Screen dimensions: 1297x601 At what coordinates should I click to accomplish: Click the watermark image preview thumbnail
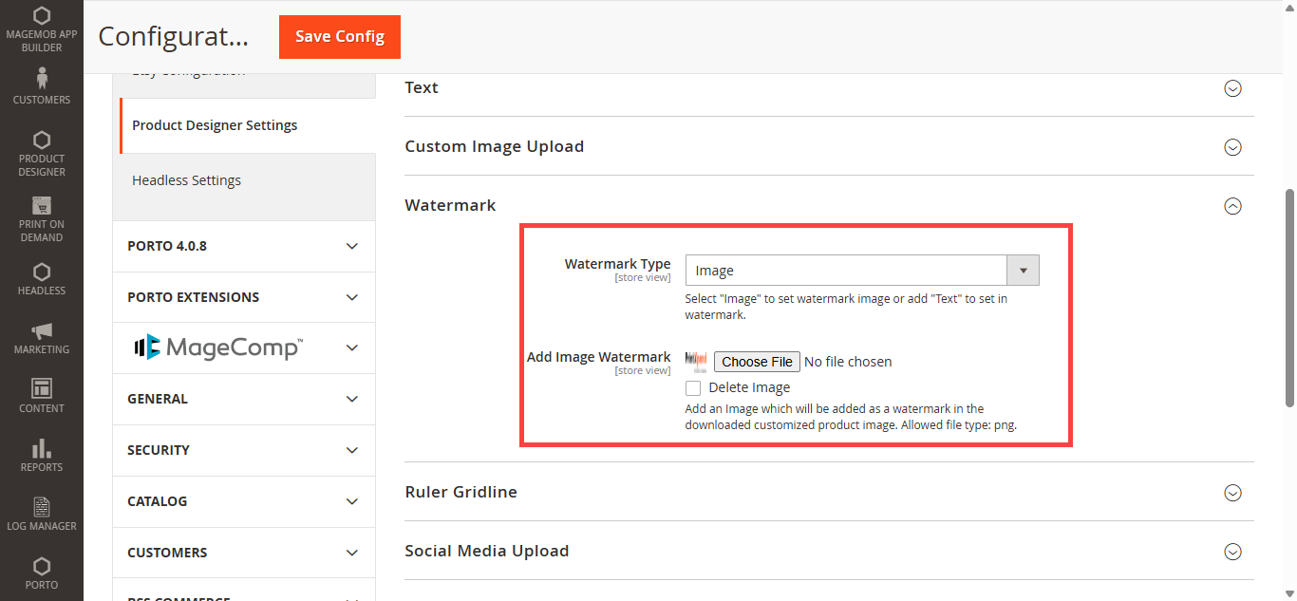tap(696, 361)
